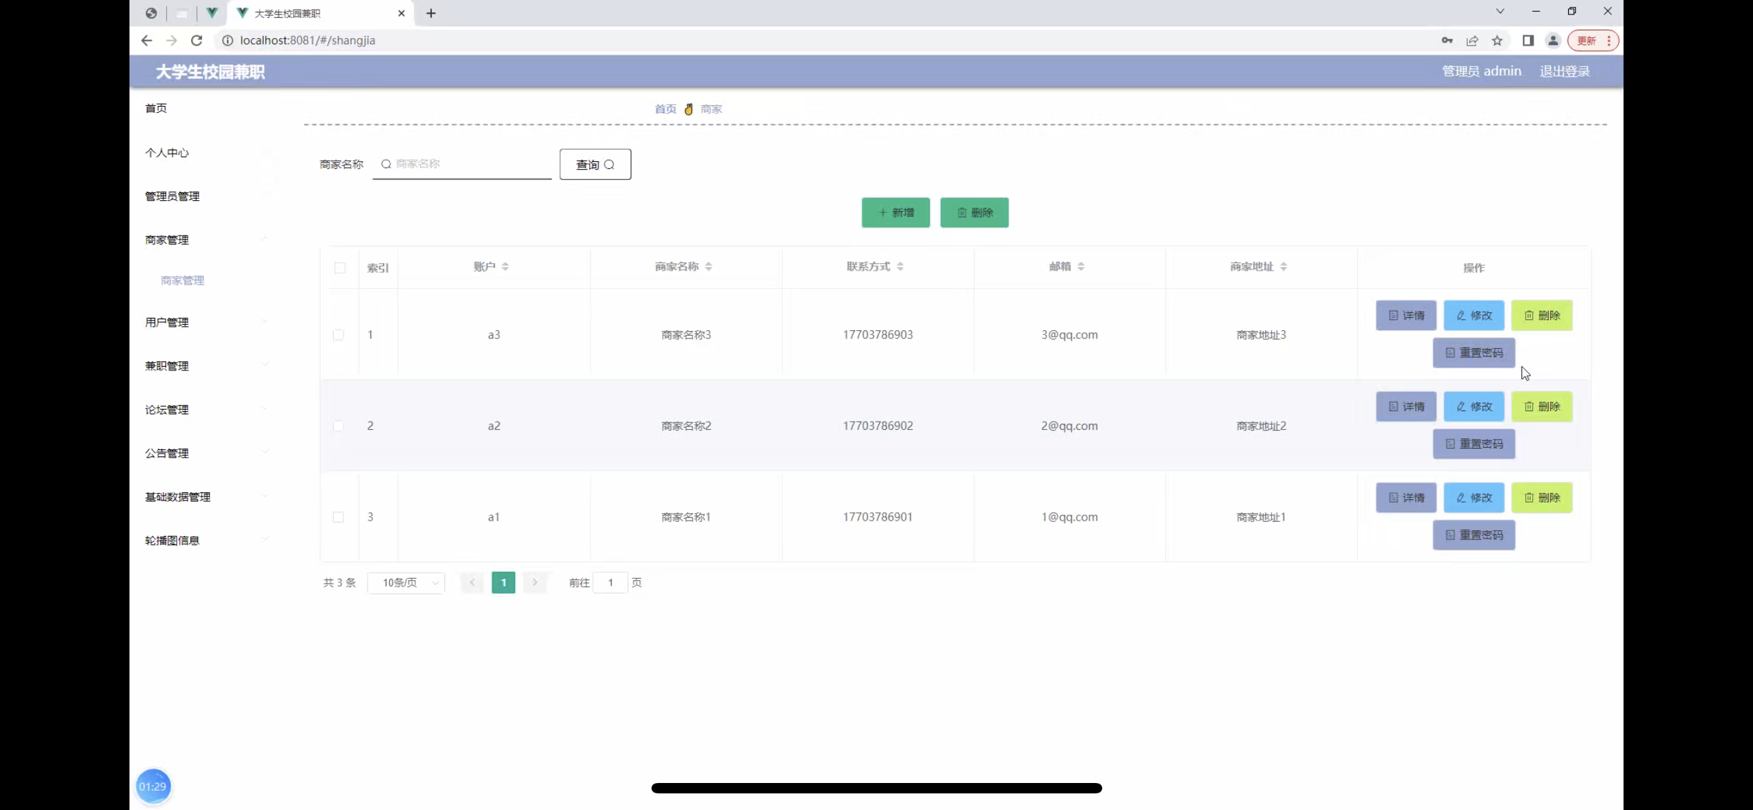1753x810 pixels.
Task: Open the 10条/页 page size dropdown
Action: [x=406, y=583]
